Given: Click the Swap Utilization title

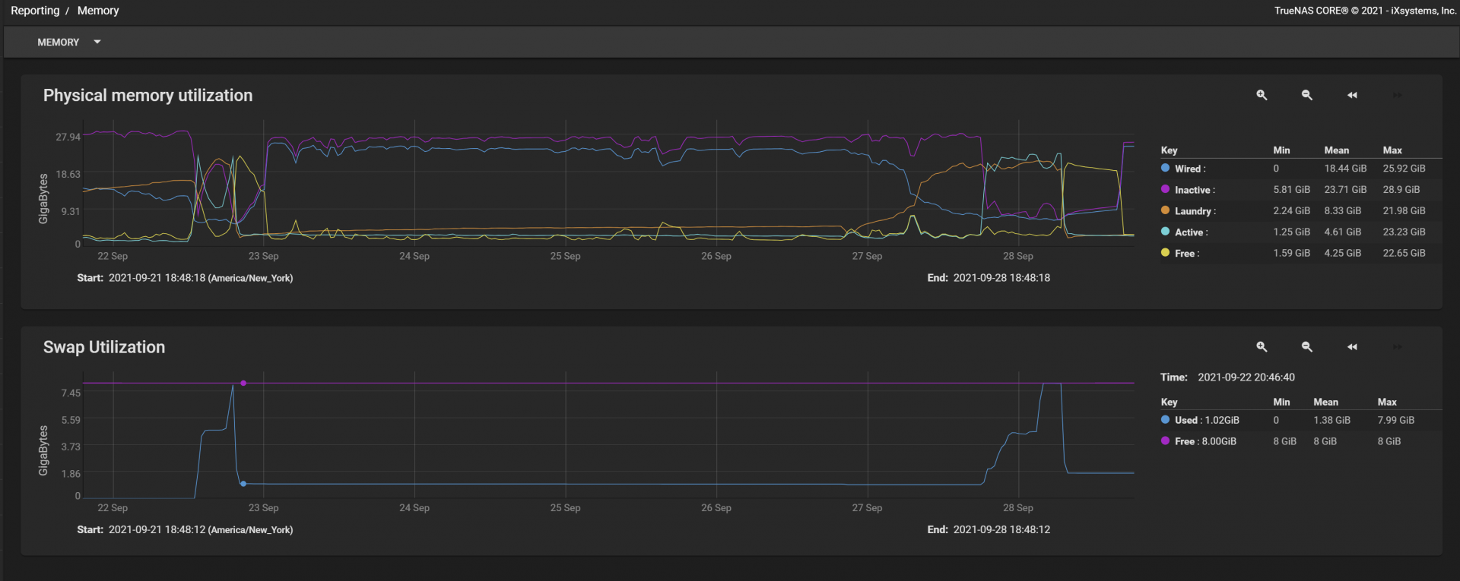Looking at the screenshot, I should (104, 347).
